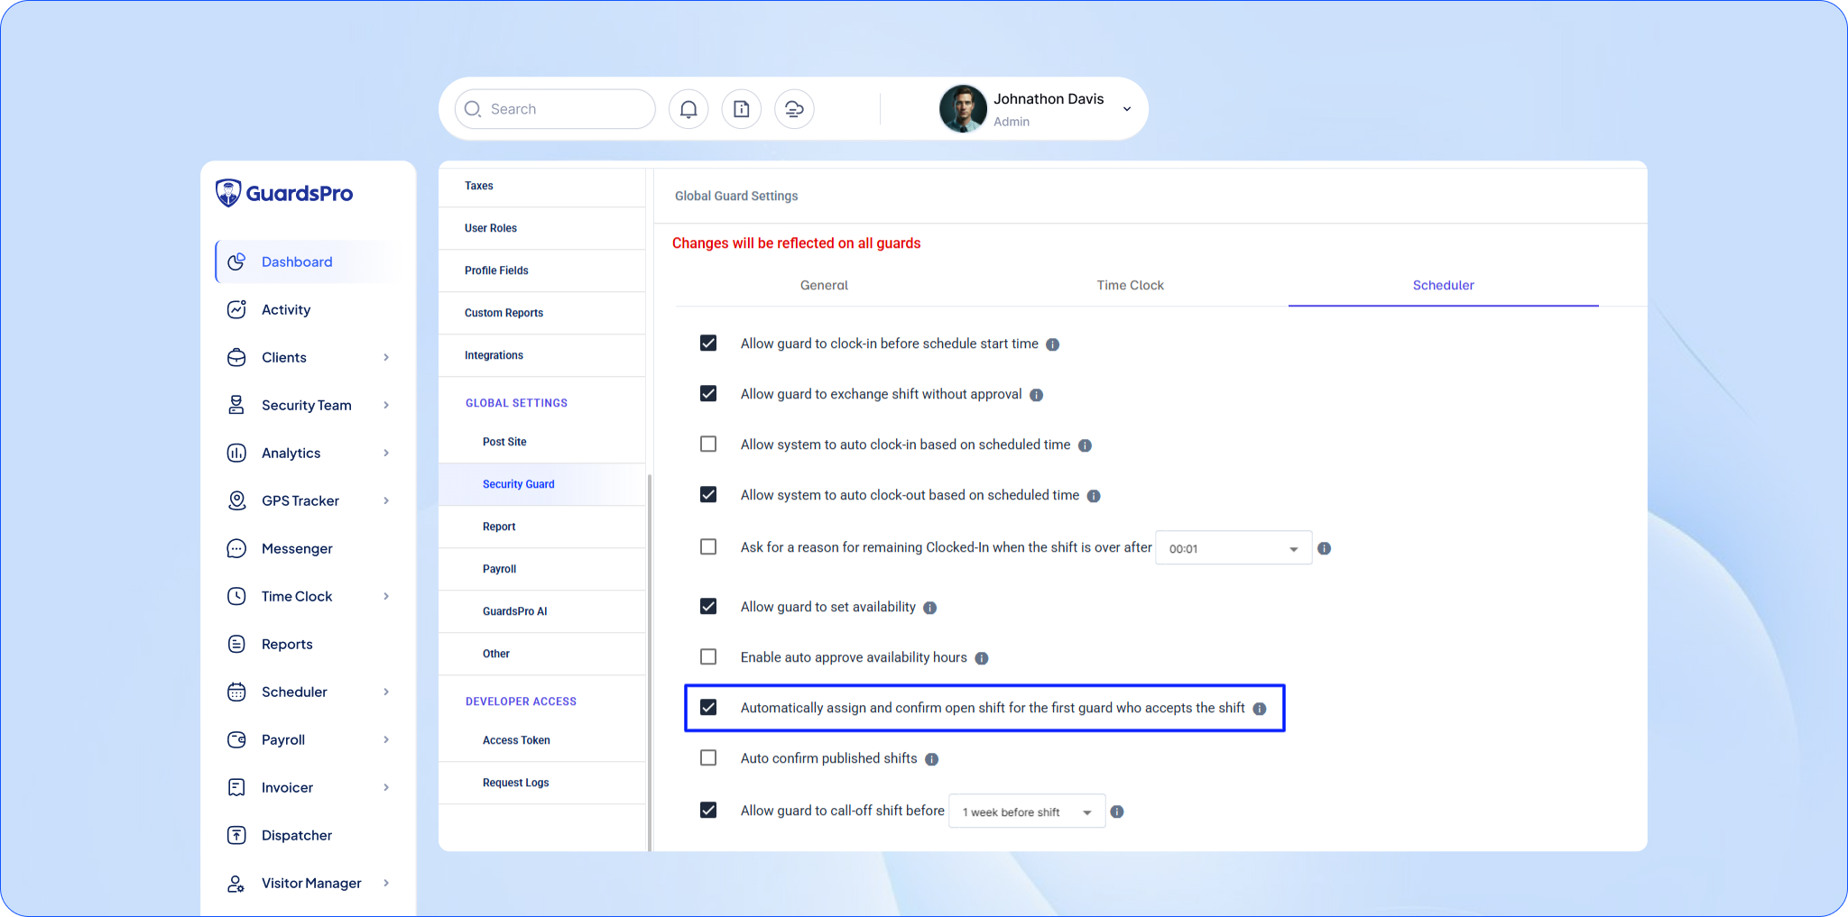Uncheck Automatically assign and confirm open shift
The width and height of the screenshot is (1848, 917).
[708, 707]
